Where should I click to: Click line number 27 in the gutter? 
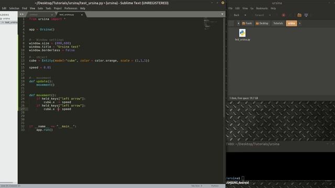[23, 109]
